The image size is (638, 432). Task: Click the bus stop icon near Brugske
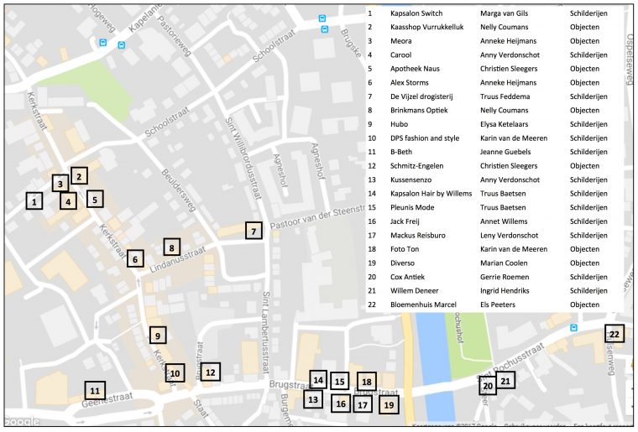(x=324, y=29)
